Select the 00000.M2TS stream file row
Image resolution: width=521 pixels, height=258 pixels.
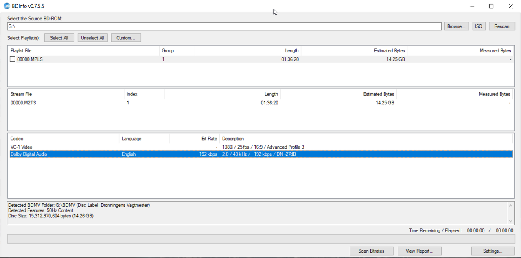[260, 103]
